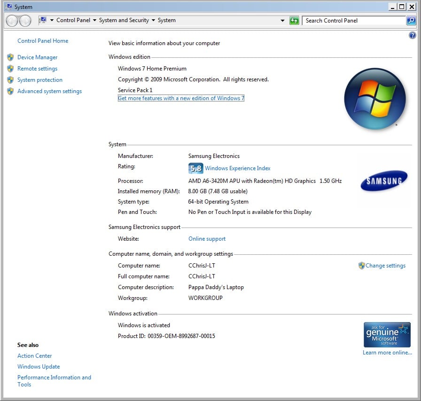This screenshot has height=401, width=421.
Task: Click the 'WORKGROUP' value
Action: (x=205, y=298)
